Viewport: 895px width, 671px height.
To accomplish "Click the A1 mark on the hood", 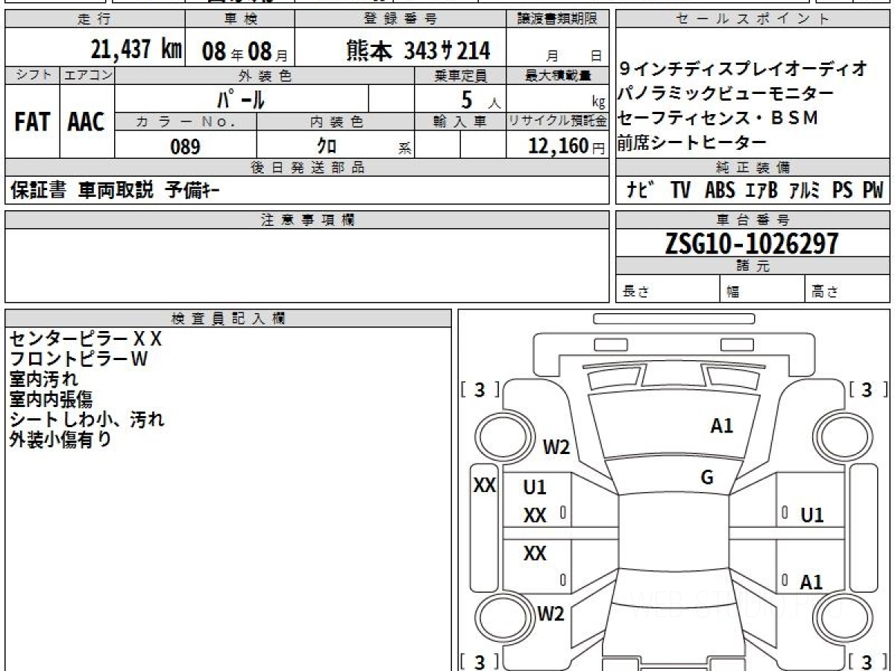I will (721, 426).
